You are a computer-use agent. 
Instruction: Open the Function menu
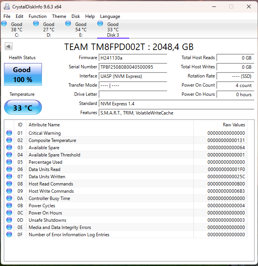(37, 16)
